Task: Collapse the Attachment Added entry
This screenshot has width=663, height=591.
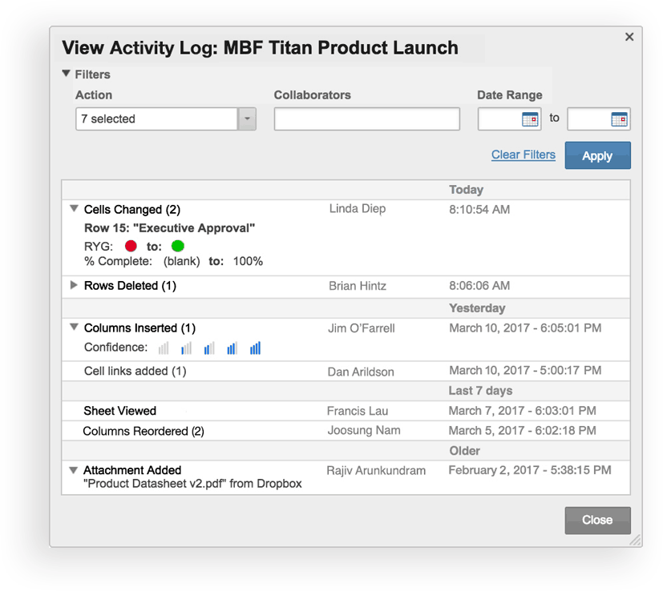Action: coord(74,470)
